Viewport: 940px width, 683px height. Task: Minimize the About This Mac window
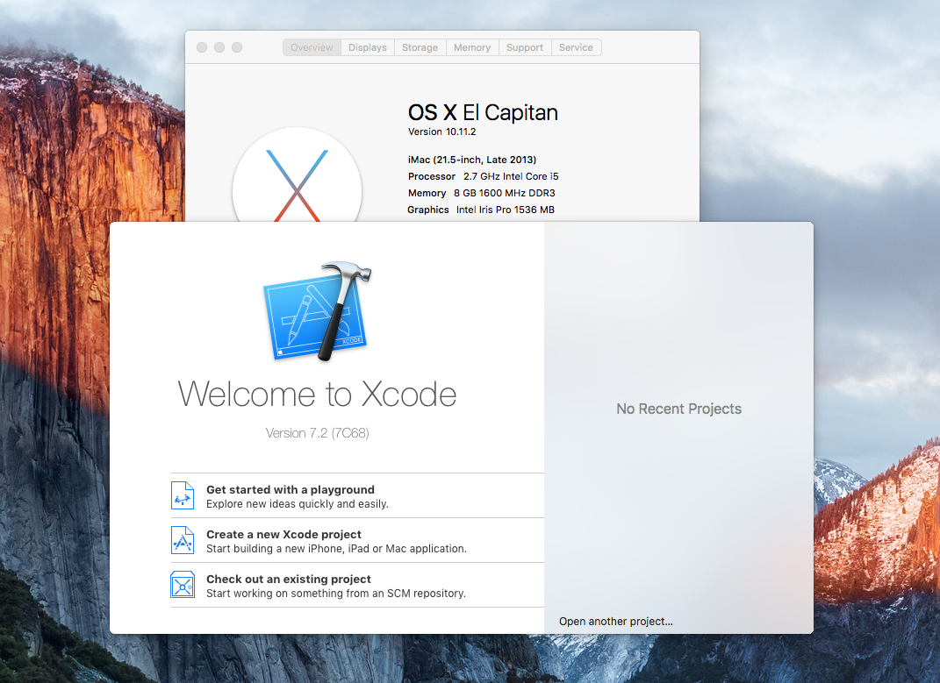coord(219,47)
